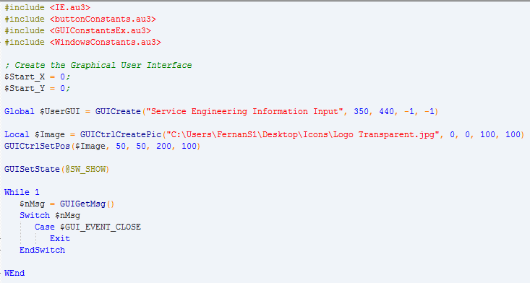Click the WEnd keyword

[x=14, y=273]
